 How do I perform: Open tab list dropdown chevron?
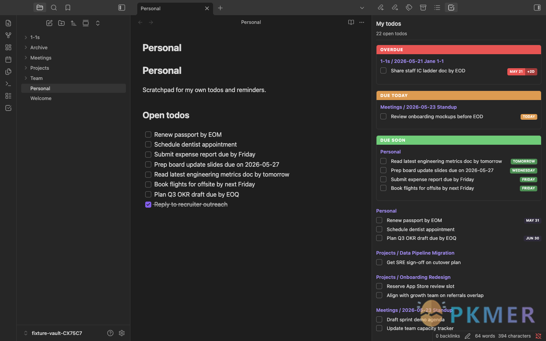[362, 8]
